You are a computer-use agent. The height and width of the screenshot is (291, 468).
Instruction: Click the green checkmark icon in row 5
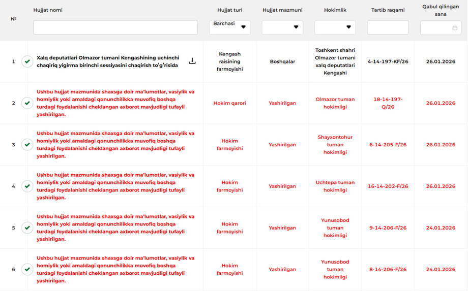coord(27,228)
